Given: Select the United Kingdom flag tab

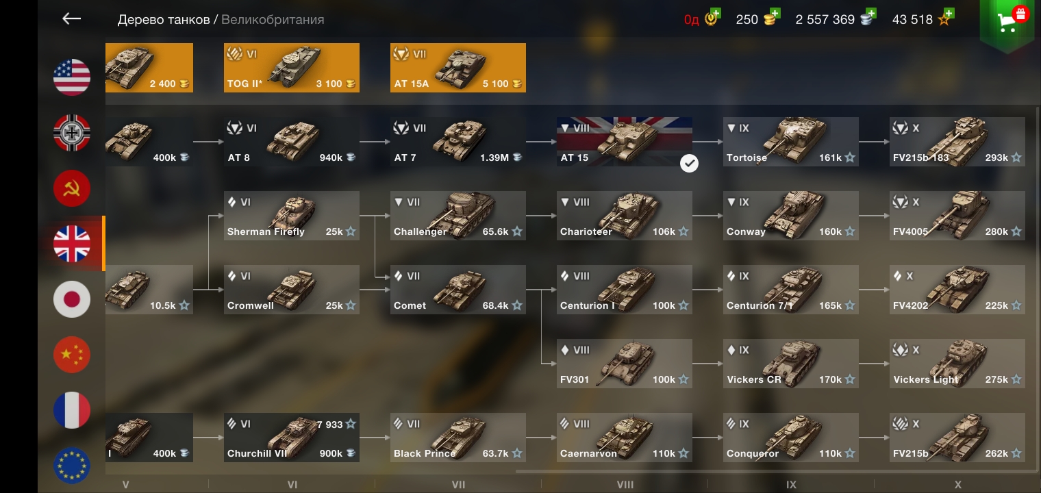Looking at the screenshot, I should pos(72,244).
